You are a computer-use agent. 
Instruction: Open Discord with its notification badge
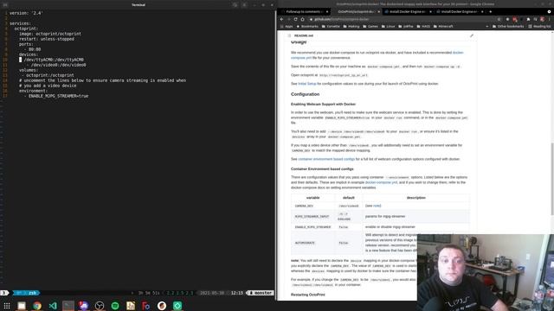pos(84,306)
